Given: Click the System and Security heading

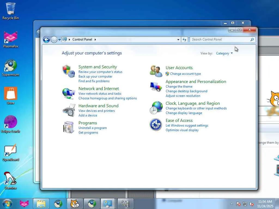Looking at the screenshot, I should click(98, 67).
